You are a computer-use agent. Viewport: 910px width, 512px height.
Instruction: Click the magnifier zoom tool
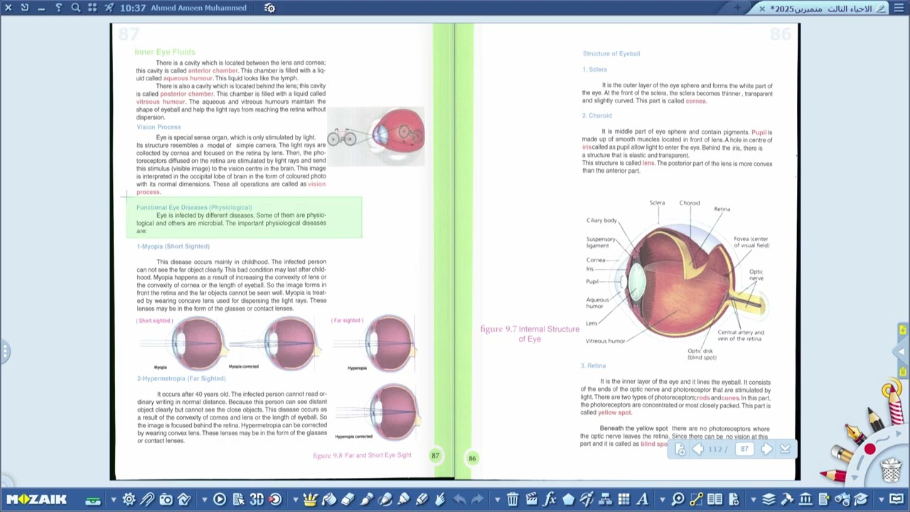click(678, 499)
